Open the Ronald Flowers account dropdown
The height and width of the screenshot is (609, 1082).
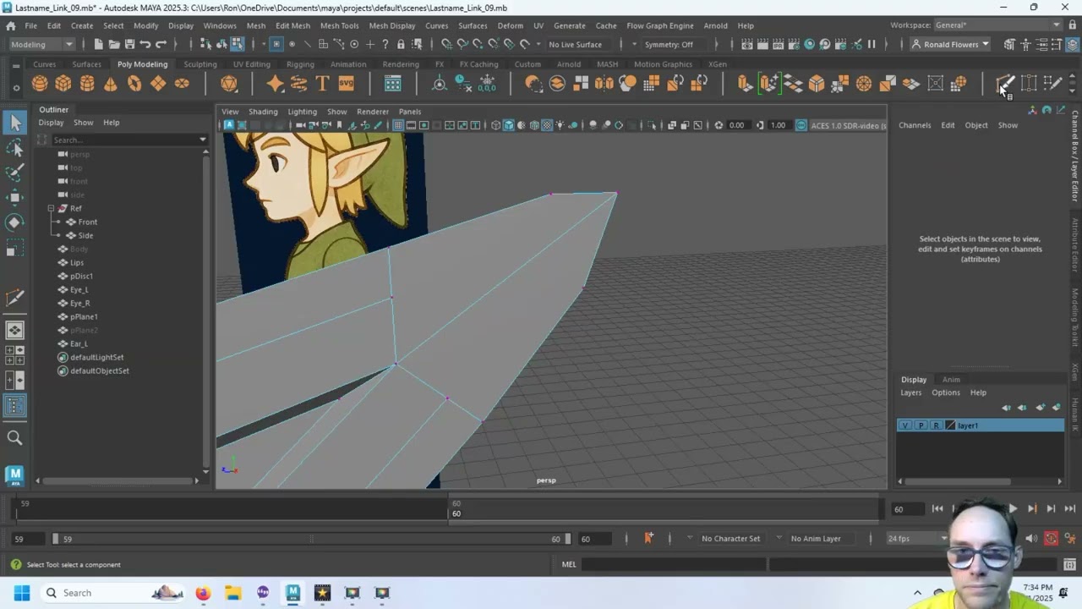coord(951,44)
